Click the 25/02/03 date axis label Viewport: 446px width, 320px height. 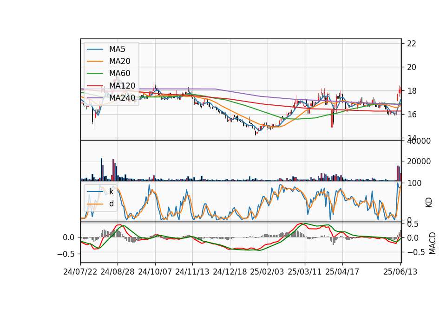point(267,272)
